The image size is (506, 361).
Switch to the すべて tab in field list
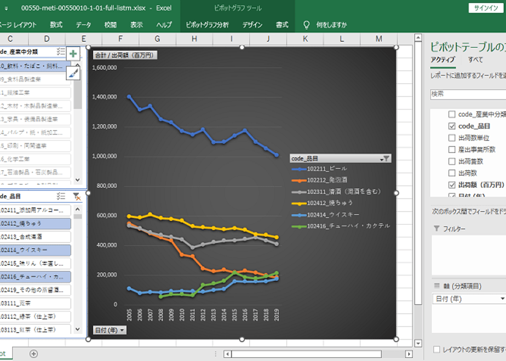[x=475, y=60]
